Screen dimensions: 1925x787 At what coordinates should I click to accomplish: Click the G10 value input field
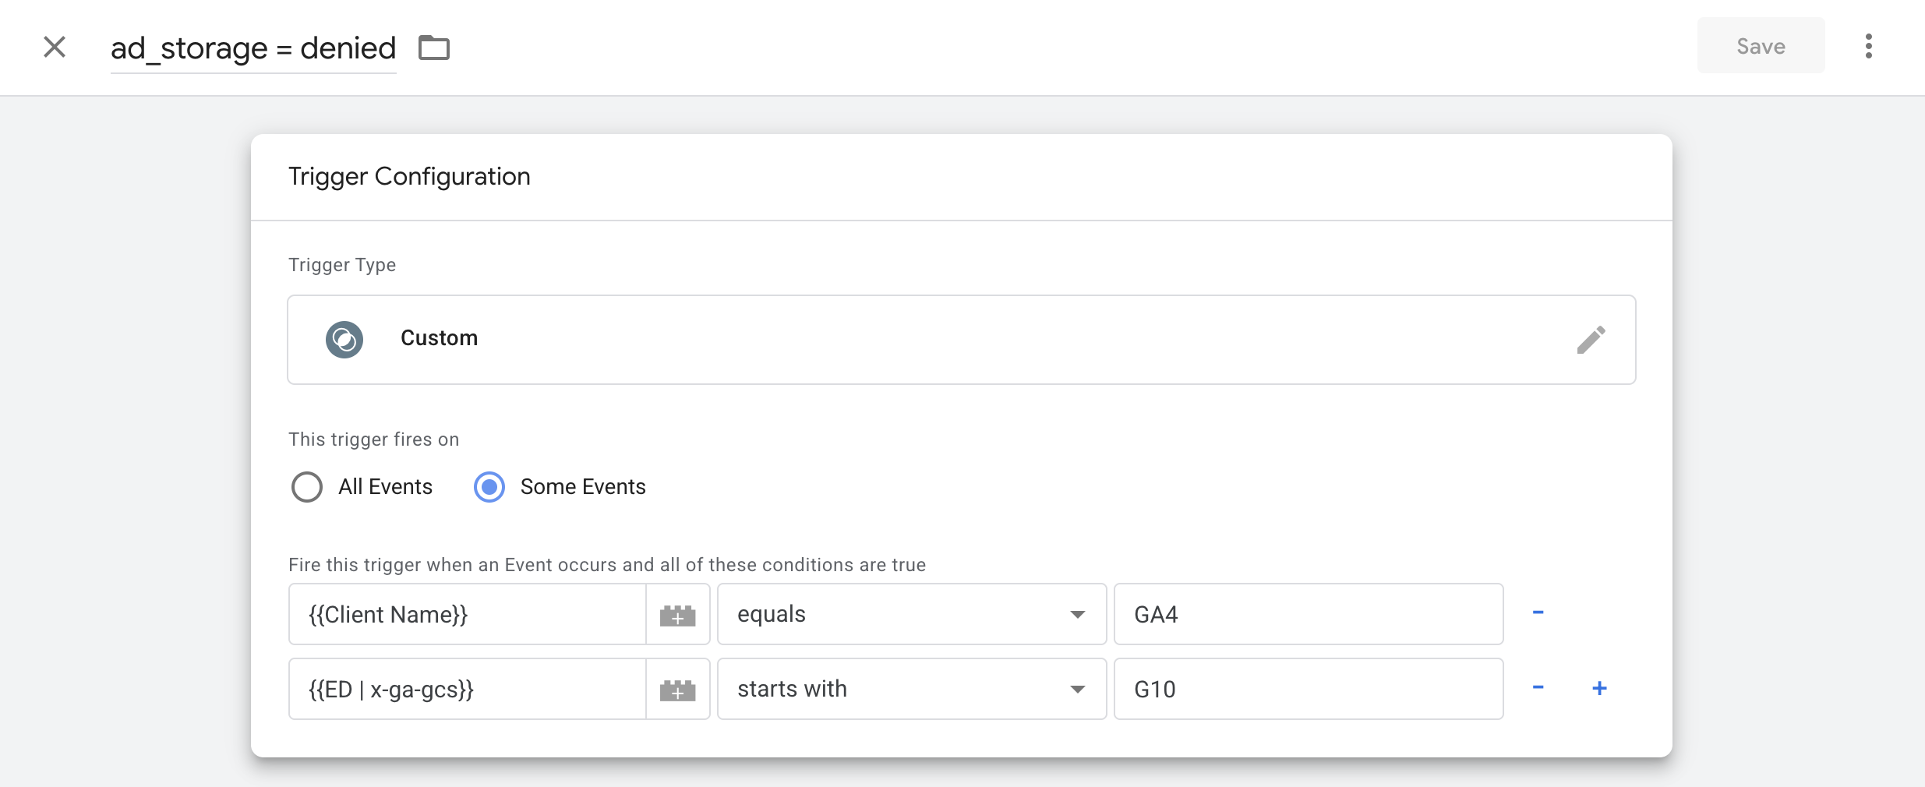coord(1308,690)
